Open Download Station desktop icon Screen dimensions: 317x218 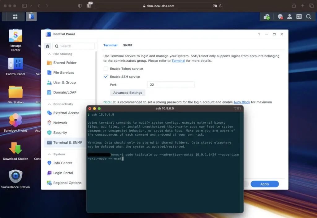coord(15,151)
